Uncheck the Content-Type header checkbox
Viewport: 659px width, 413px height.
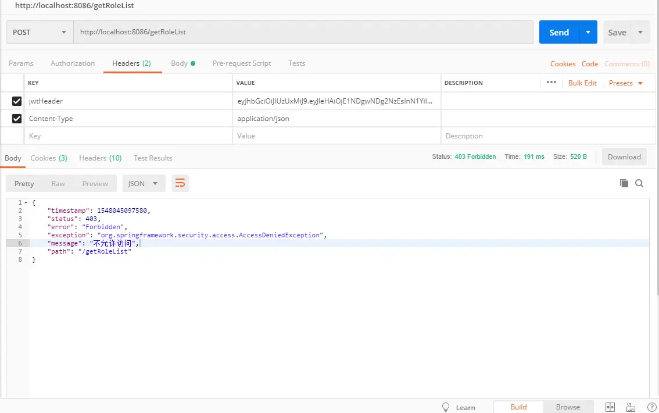[17, 119]
